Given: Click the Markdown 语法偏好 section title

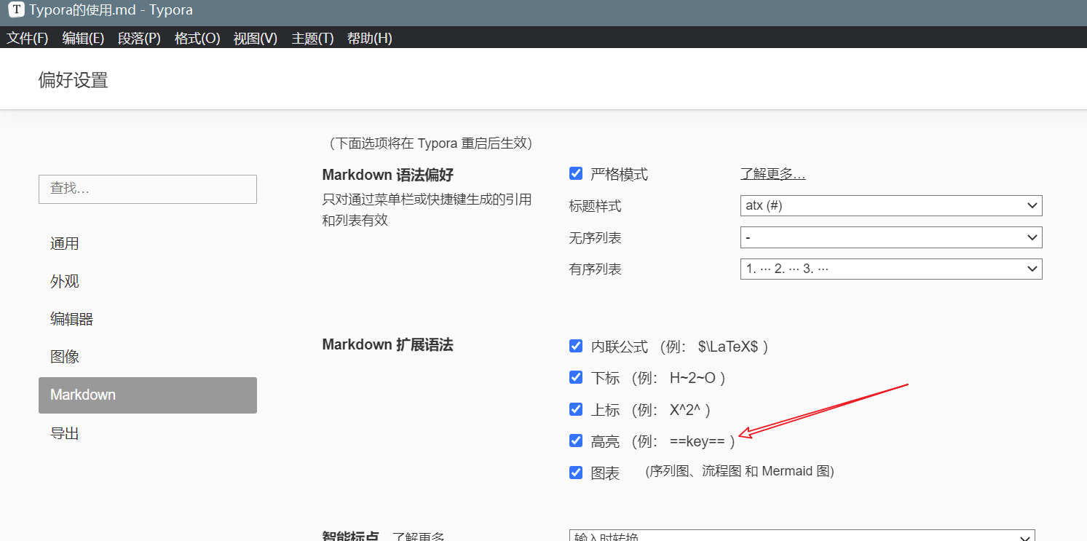Looking at the screenshot, I should [388, 175].
